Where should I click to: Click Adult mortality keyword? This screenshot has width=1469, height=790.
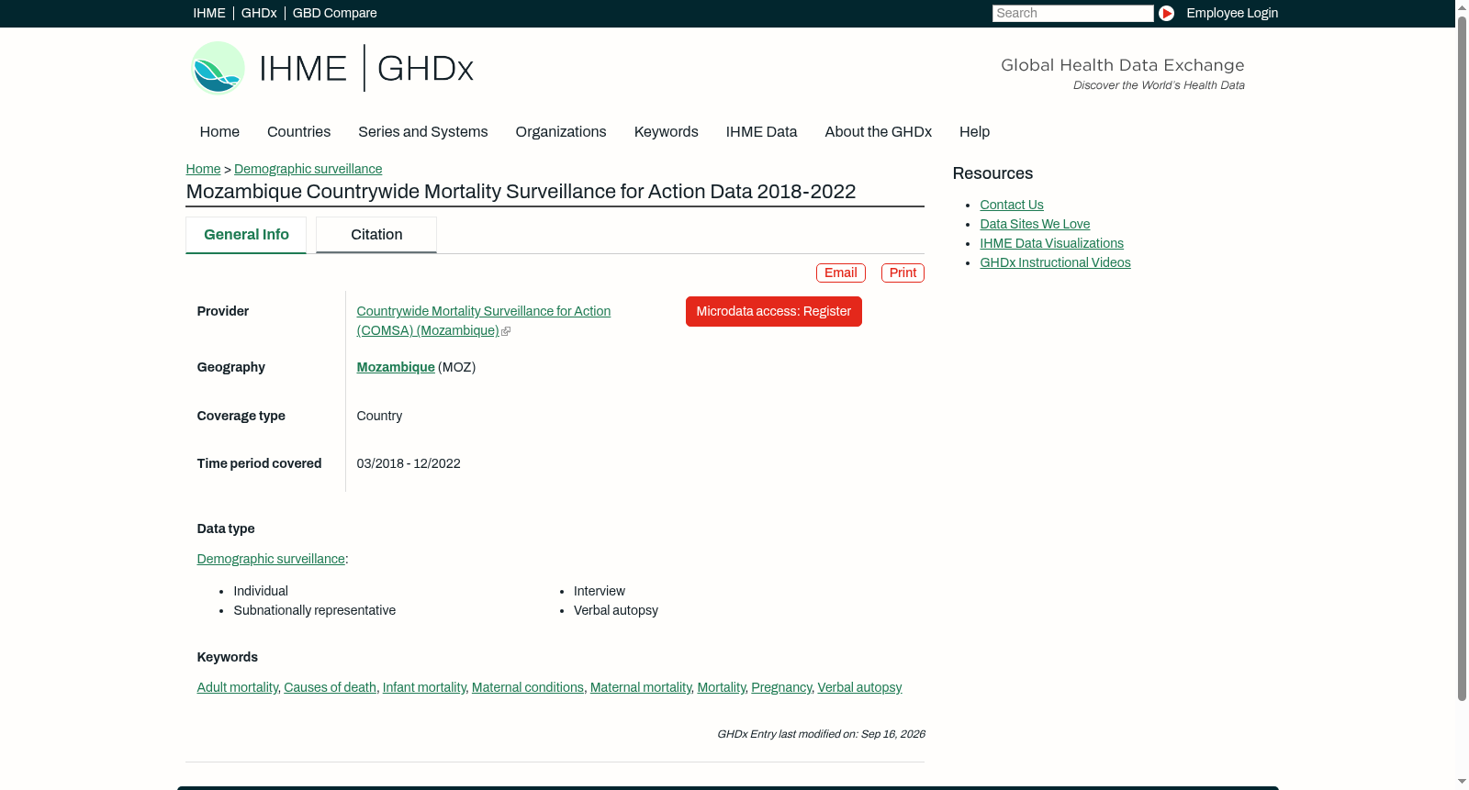pyautogui.click(x=237, y=687)
